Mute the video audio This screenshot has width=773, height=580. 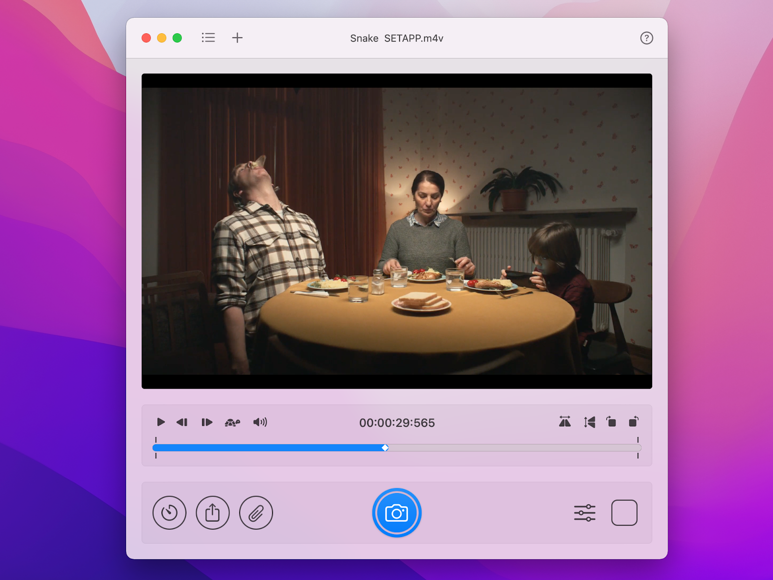(x=260, y=422)
